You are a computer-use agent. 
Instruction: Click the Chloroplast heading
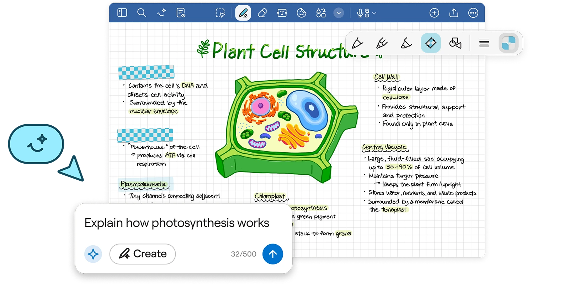(270, 196)
